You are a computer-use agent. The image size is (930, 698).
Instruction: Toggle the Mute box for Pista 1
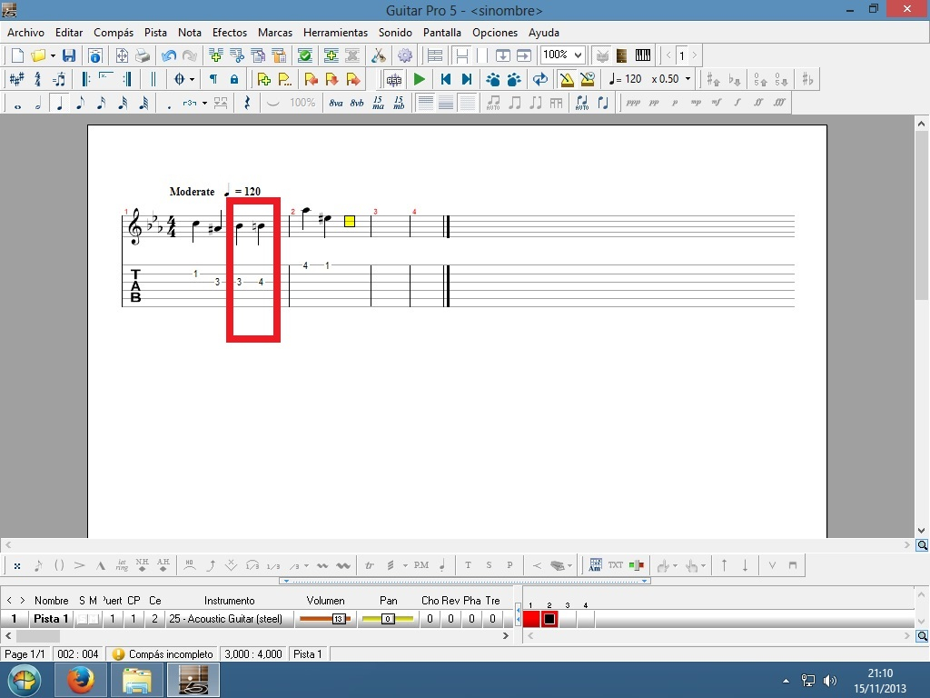click(x=94, y=619)
